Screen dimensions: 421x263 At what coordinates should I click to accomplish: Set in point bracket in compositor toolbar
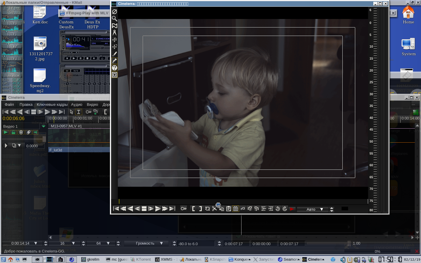(194, 209)
